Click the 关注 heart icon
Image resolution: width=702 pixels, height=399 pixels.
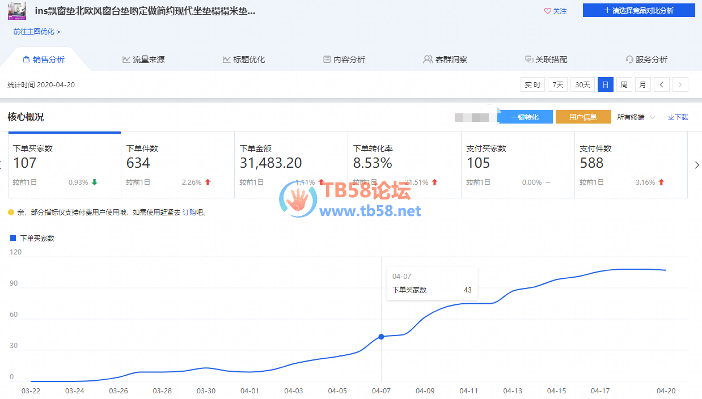click(x=547, y=11)
